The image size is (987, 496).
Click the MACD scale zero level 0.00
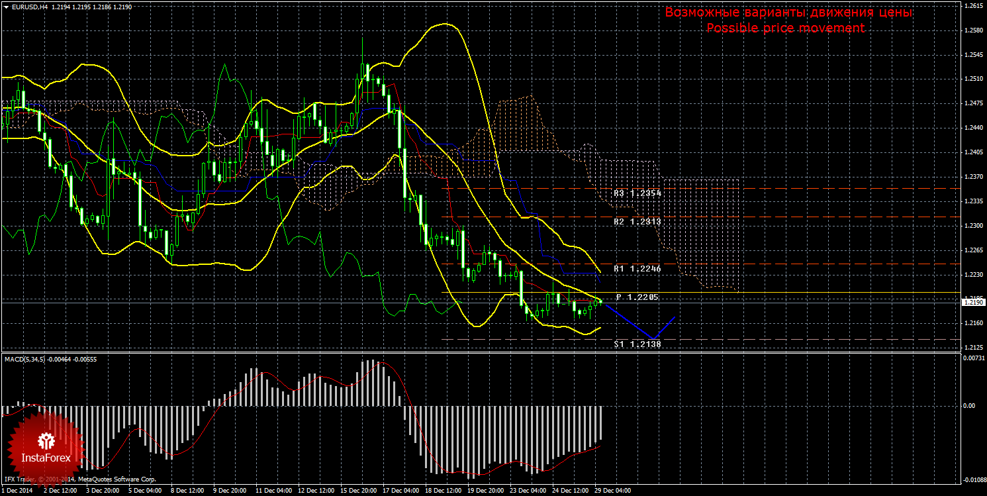tap(970, 405)
